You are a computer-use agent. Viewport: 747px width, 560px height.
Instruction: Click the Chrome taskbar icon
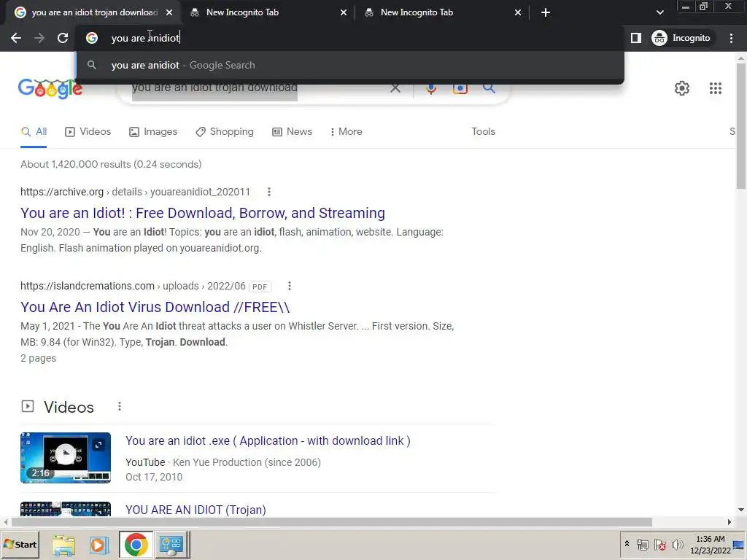[x=136, y=545]
